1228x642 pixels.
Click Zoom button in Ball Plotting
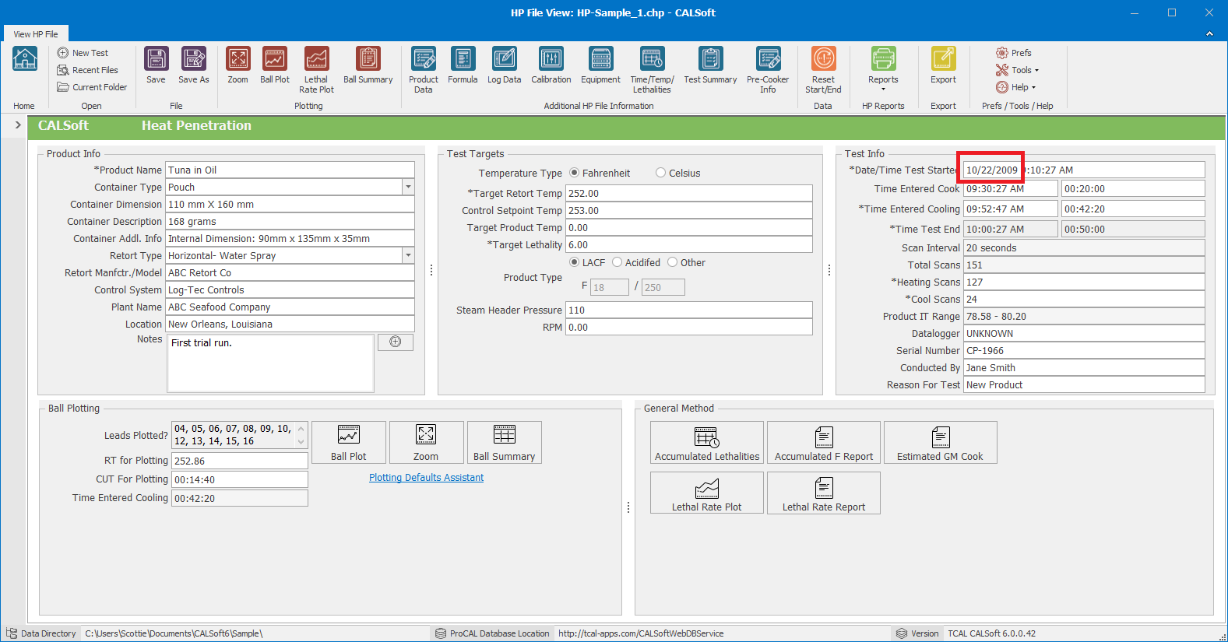pyautogui.click(x=426, y=443)
